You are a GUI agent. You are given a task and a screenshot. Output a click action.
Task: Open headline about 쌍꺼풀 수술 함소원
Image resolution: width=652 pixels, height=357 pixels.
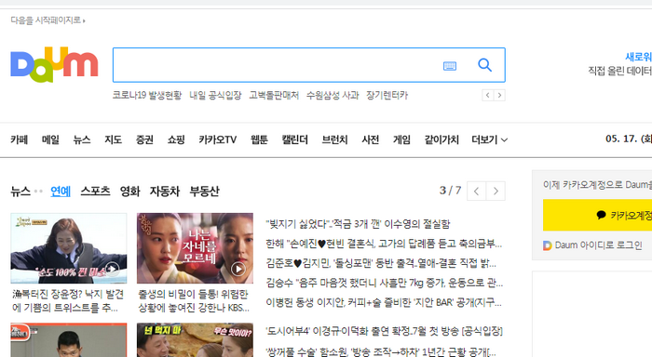pyautogui.click(x=381, y=351)
